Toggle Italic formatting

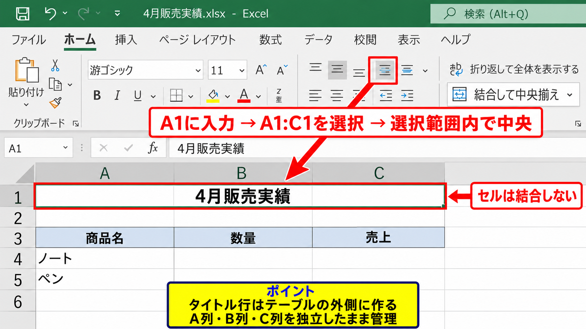pos(117,95)
